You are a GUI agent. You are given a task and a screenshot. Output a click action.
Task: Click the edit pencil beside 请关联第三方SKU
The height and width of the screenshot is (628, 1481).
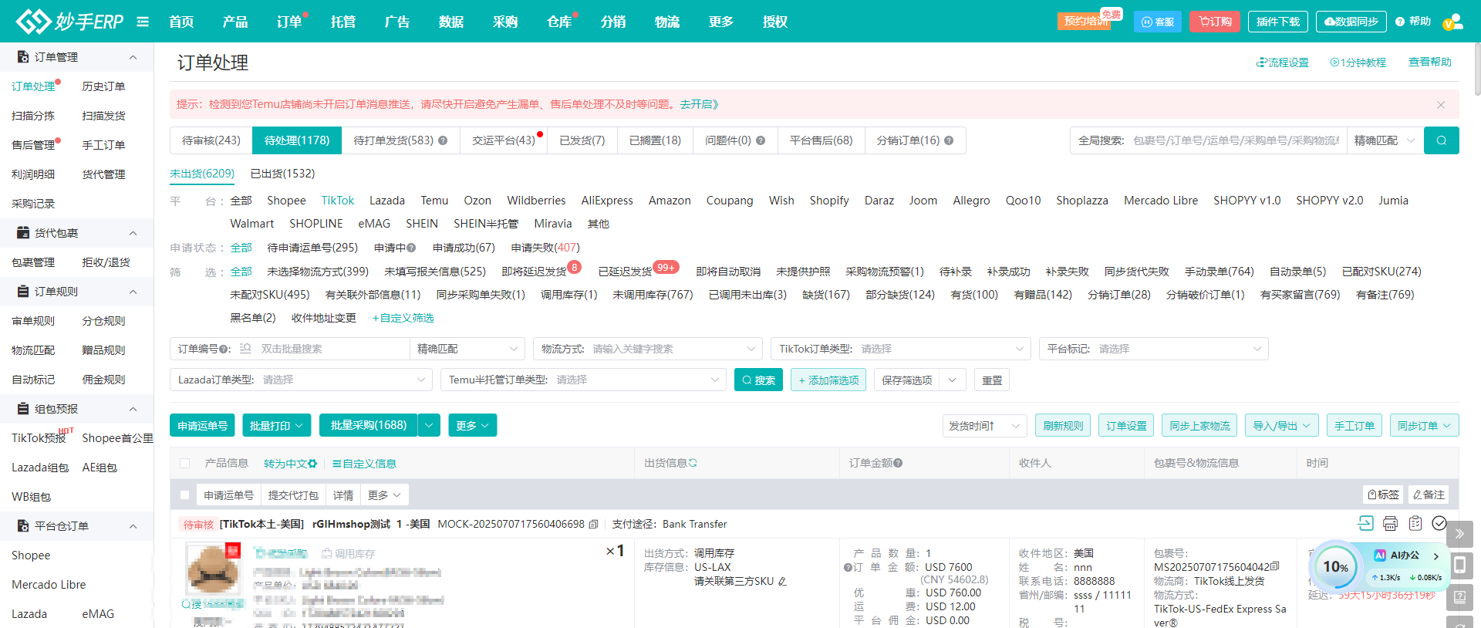(x=782, y=582)
